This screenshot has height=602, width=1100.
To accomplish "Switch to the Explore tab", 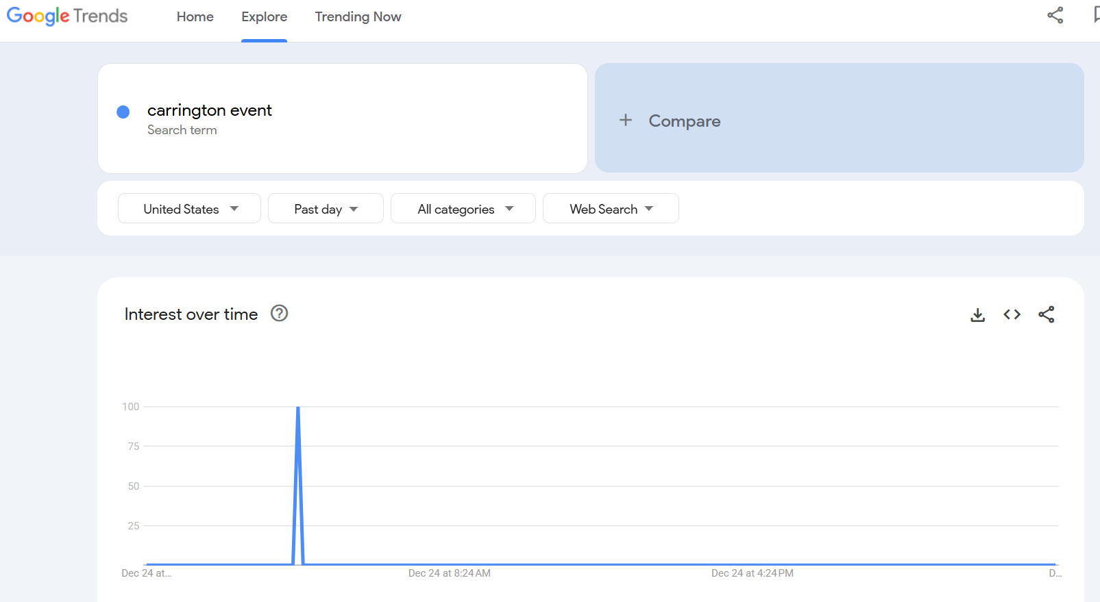I will click(x=265, y=16).
